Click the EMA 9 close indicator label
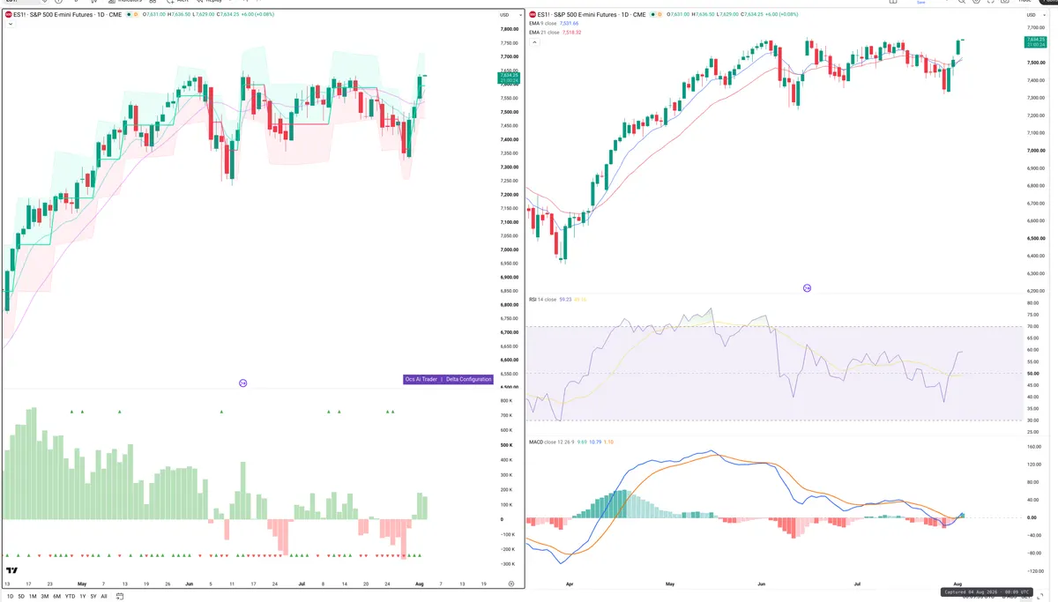The image size is (1058, 602). (542, 24)
